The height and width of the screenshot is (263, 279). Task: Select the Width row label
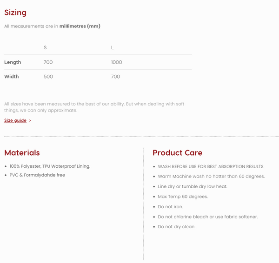12,77
